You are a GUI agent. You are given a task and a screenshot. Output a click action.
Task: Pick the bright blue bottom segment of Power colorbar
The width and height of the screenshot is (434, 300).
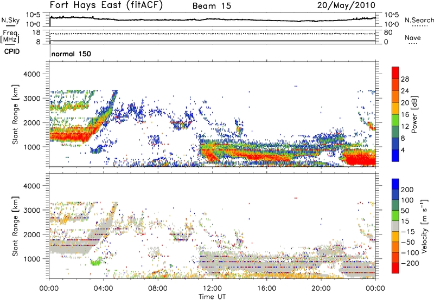click(x=395, y=156)
